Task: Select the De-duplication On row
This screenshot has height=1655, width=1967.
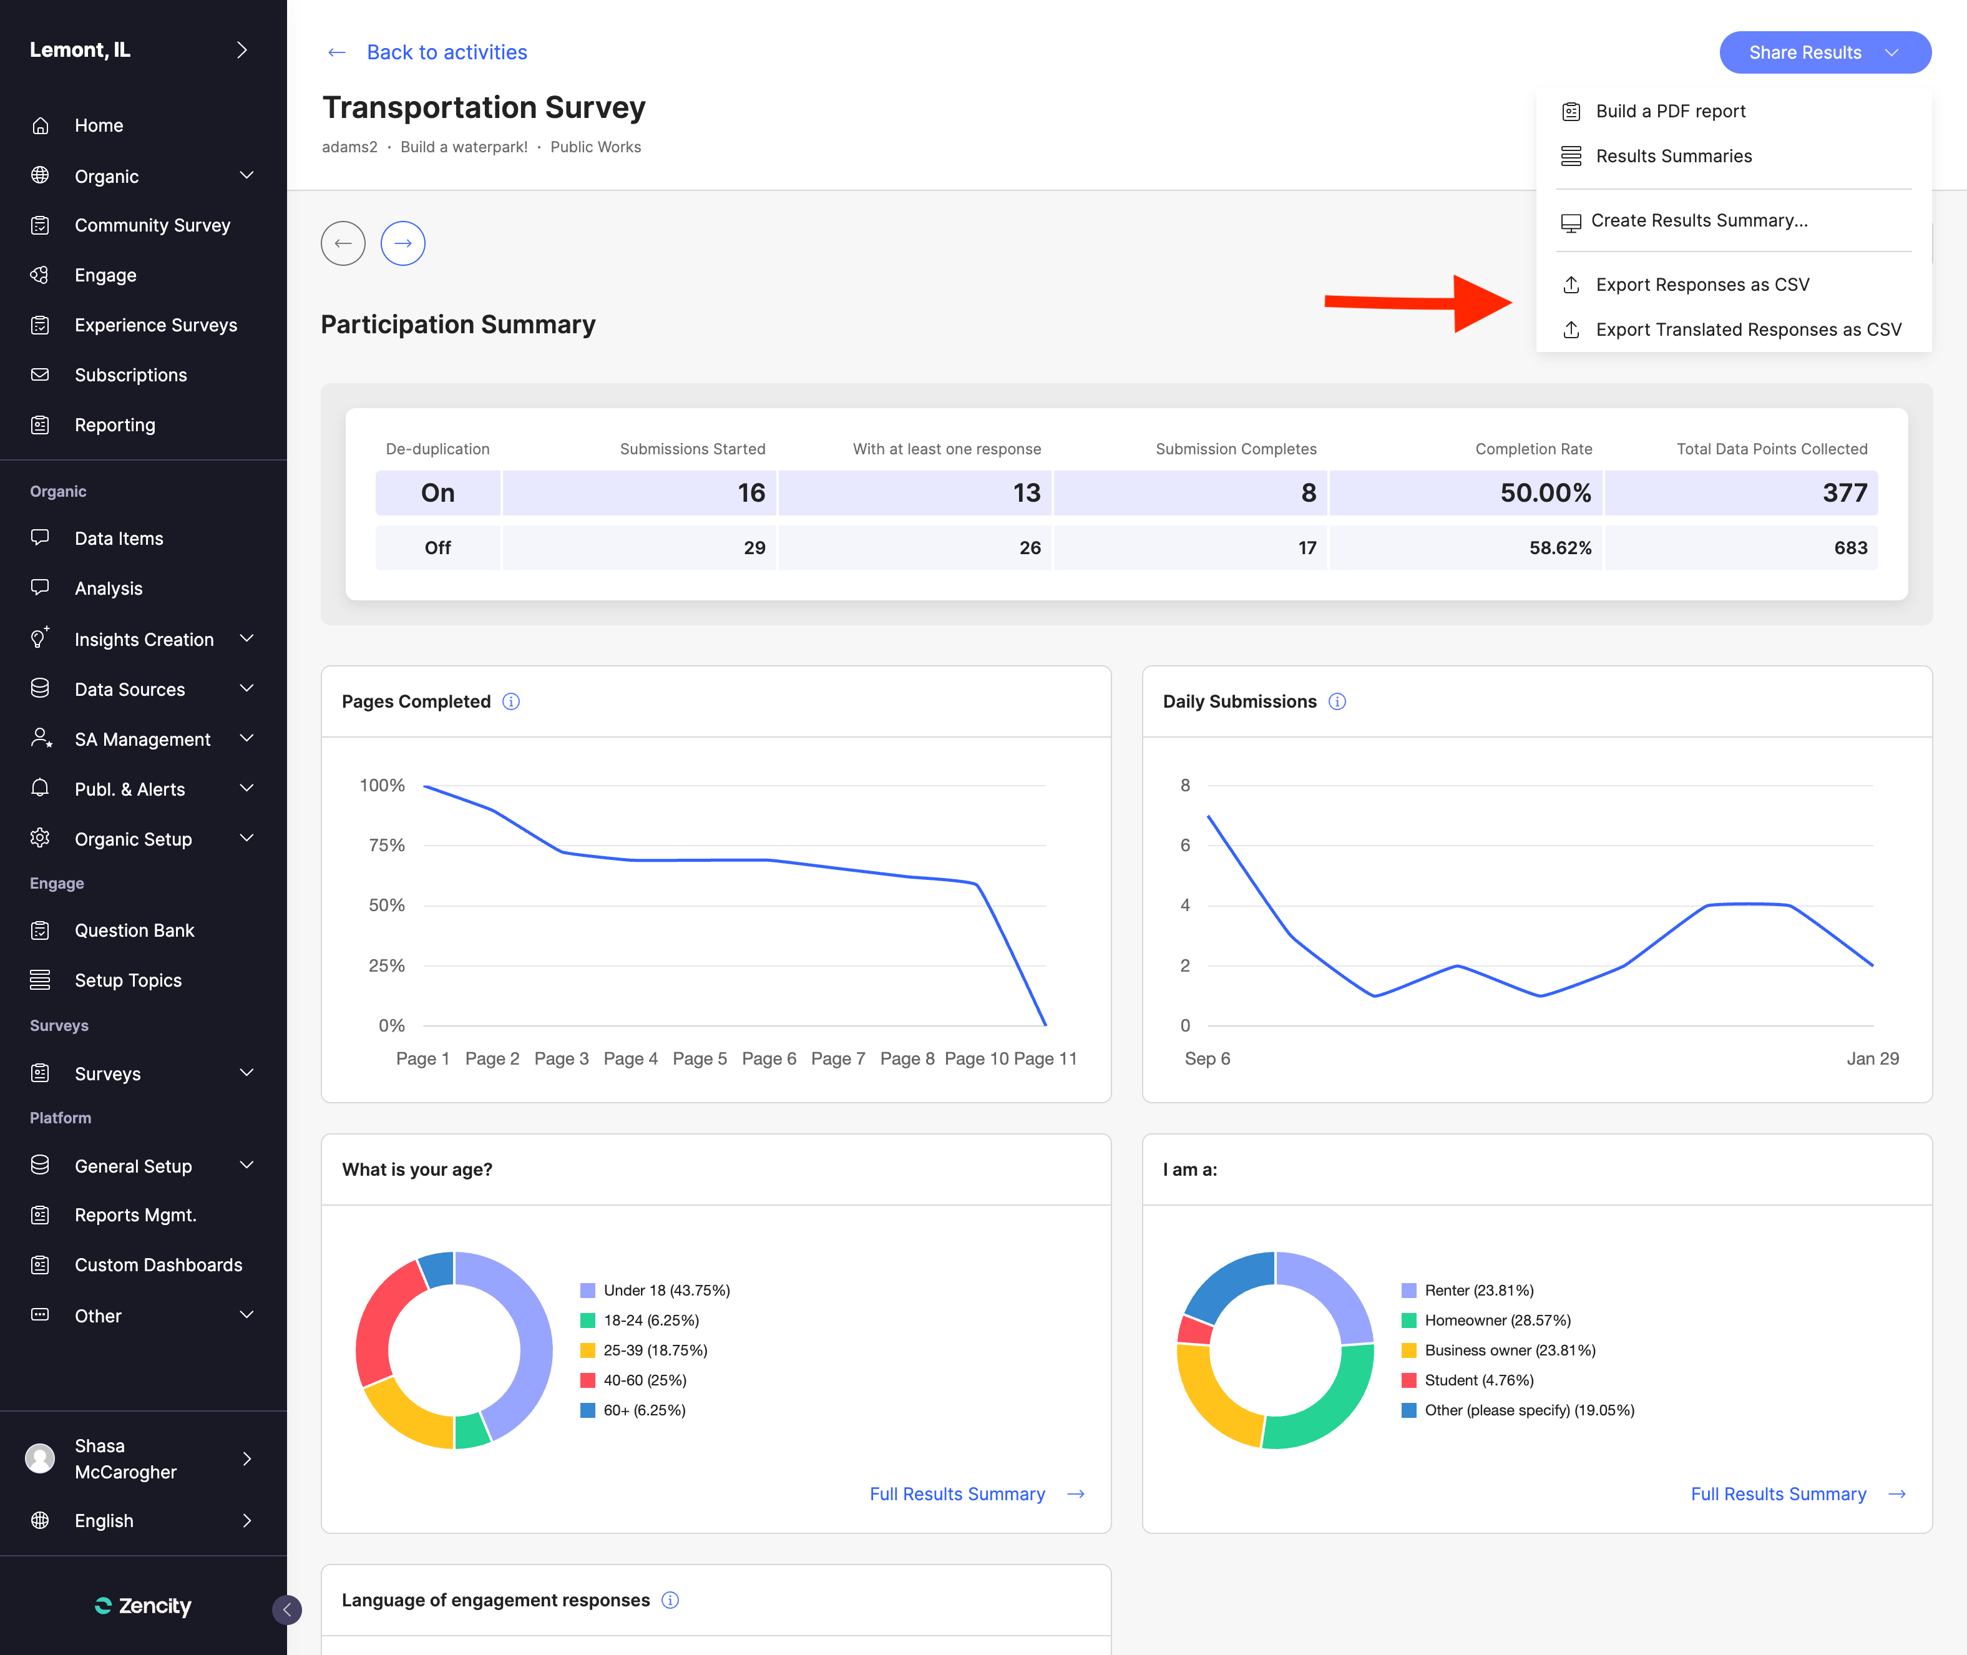Action: (437, 492)
